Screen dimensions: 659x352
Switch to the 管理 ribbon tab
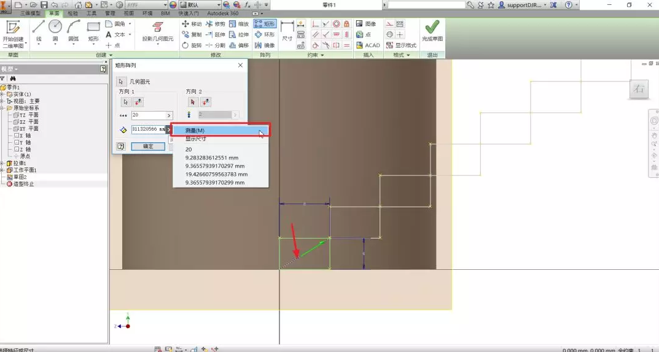tap(110, 13)
